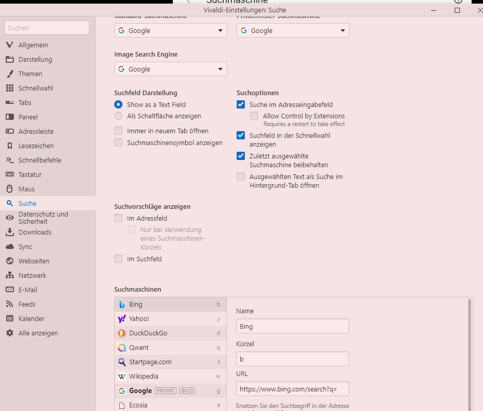Click the Datenschutz eye icon
483x411 pixels.
[x=9, y=218]
